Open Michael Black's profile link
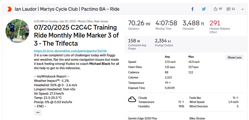249x120 pixels. 100,64
